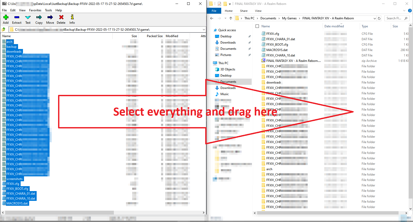
Task: Open the Favorites menu in 7-Zip
Action: (x=35, y=10)
